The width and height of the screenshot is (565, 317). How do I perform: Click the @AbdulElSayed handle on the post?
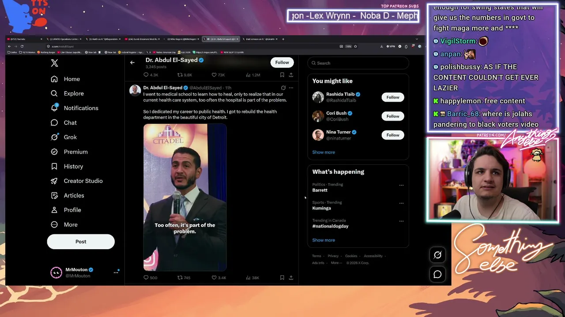point(206,88)
